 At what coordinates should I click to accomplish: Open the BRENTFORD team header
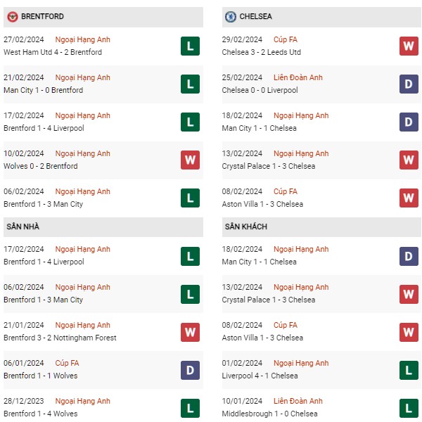[x=103, y=17]
